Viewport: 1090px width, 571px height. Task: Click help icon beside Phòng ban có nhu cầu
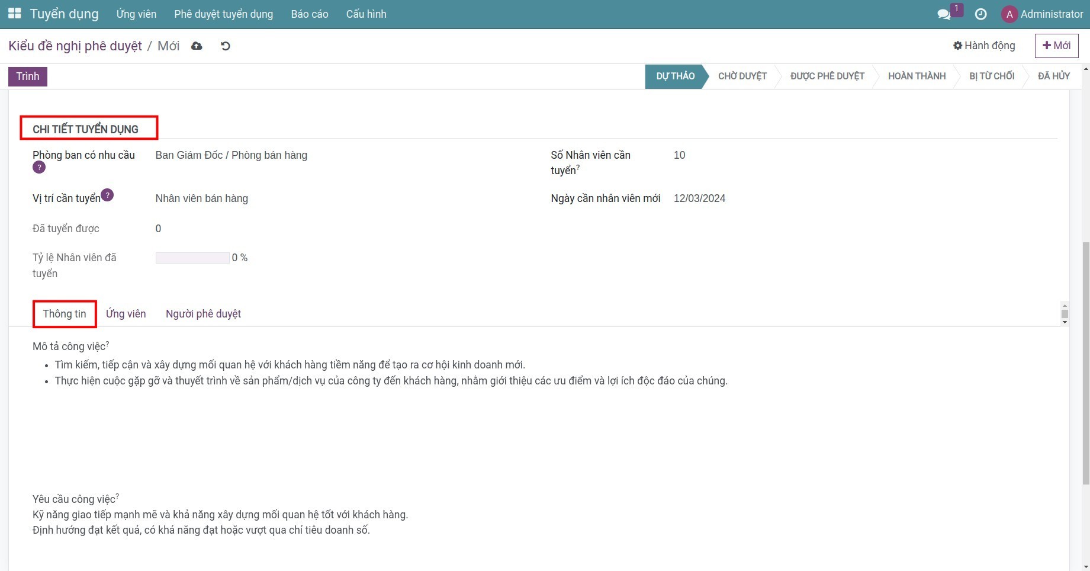(x=39, y=168)
